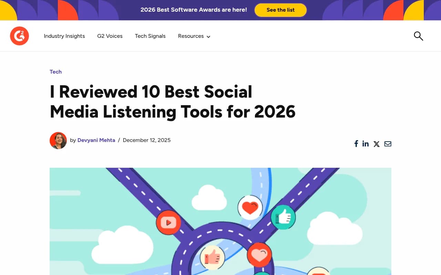
Task: Select G2 Voices in the navigation
Action: [110, 36]
